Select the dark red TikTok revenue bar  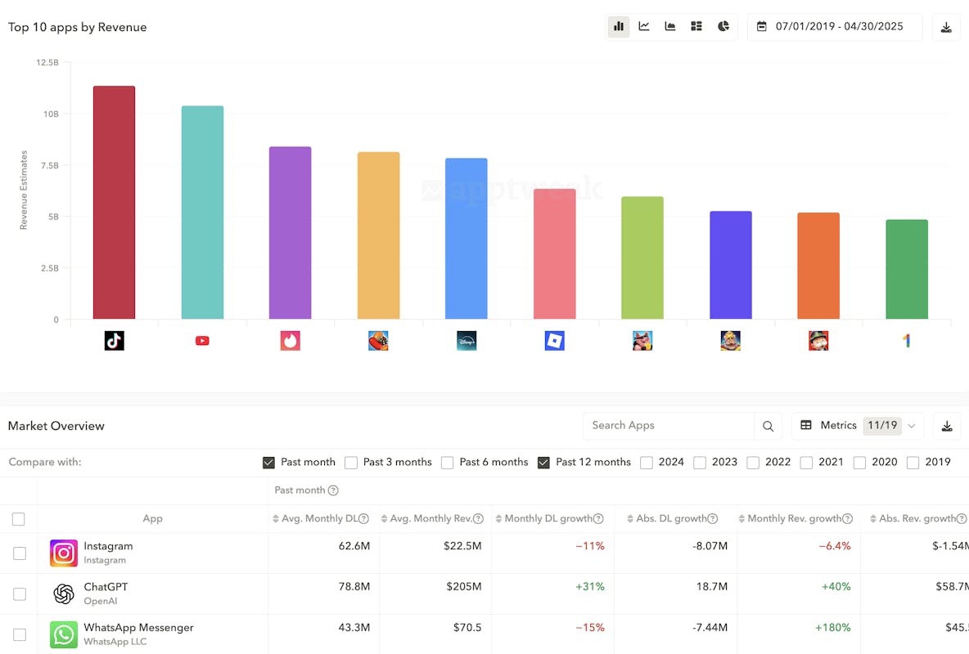click(115, 203)
